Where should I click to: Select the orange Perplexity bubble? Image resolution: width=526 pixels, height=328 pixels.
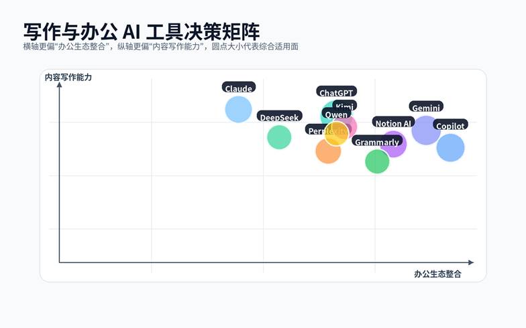click(x=327, y=153)
